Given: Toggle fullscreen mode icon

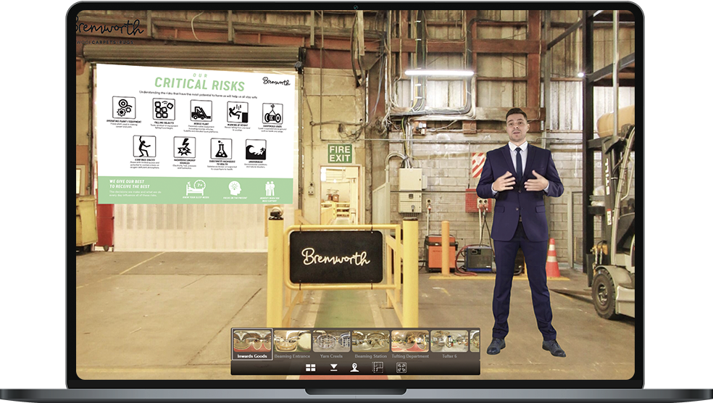Looking at the screenshot, I should point(401,367).
